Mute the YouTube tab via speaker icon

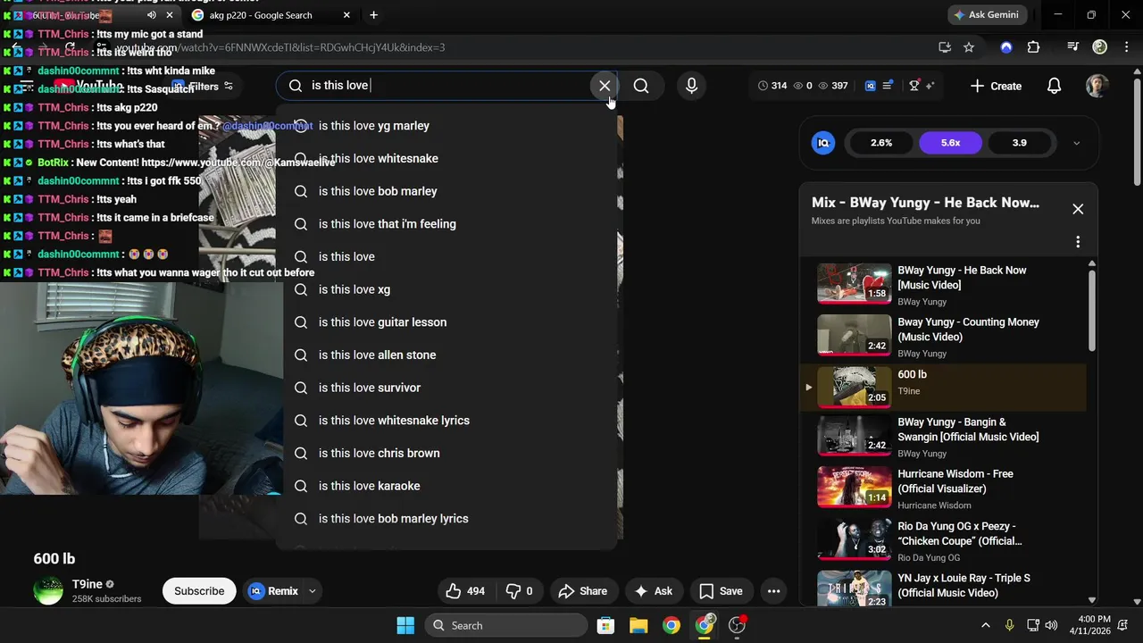151,15
